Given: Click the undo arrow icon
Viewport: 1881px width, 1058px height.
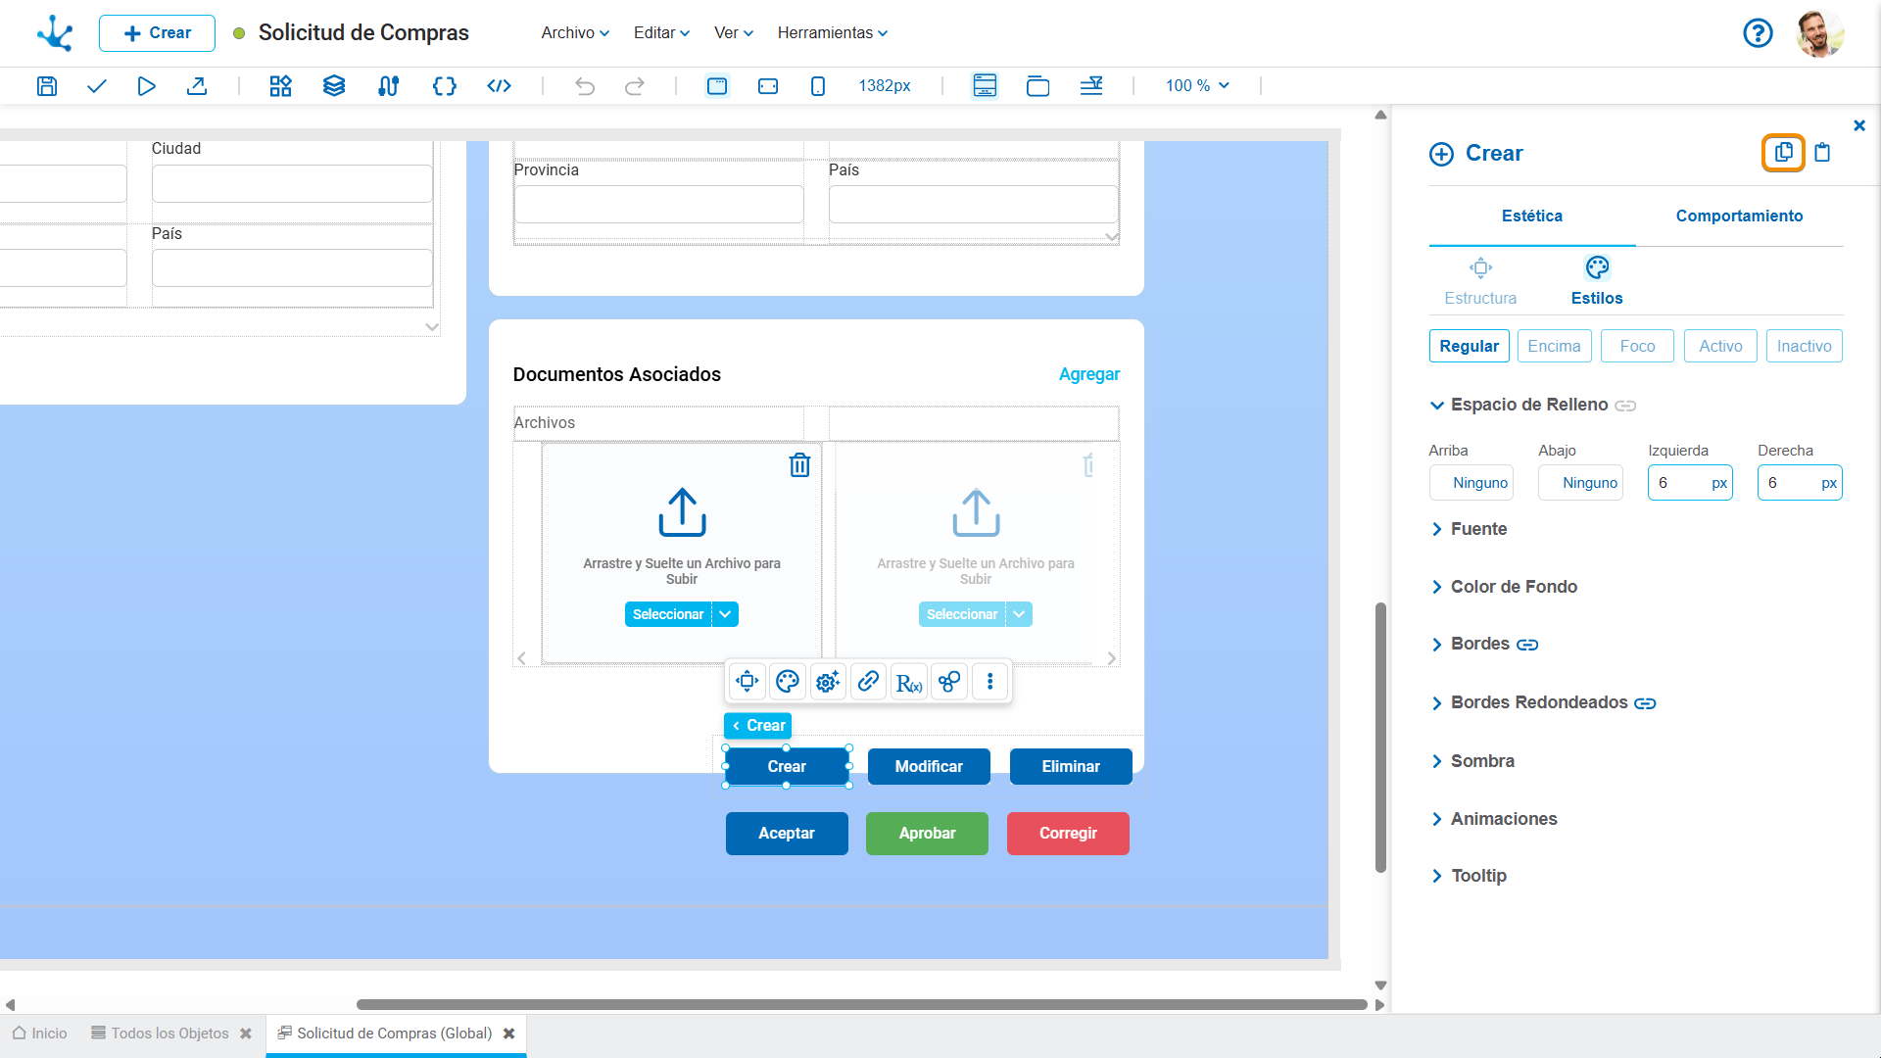Looking at the screenshot, I should [585, 86].
